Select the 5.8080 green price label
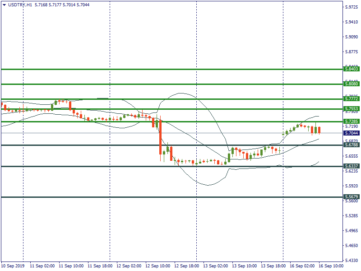This screenshot has width=361, height=271. [x=351, y=84]
